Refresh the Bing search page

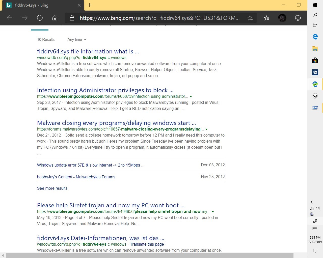pos(40,18)
